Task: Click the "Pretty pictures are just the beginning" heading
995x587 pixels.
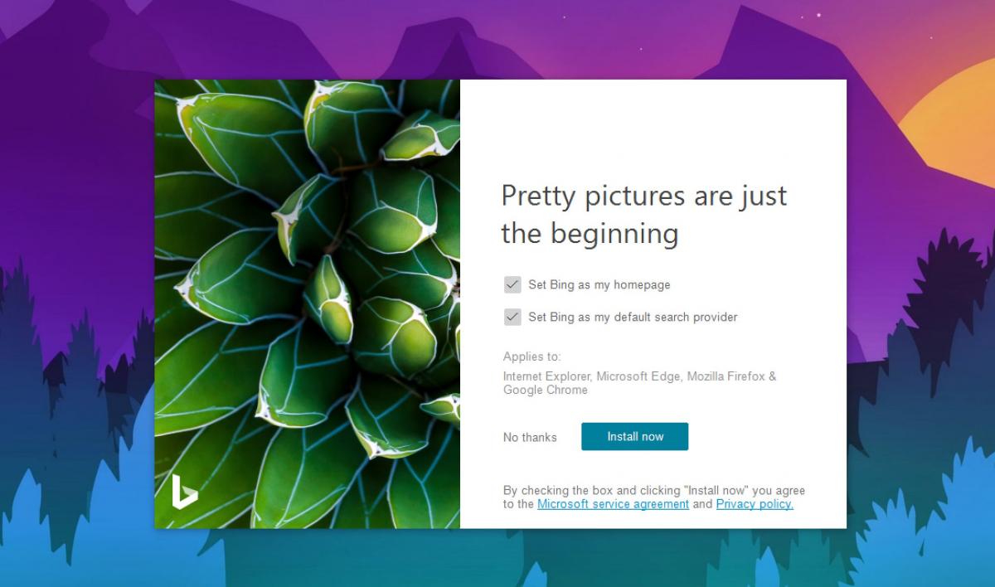Action: (644, 215)
